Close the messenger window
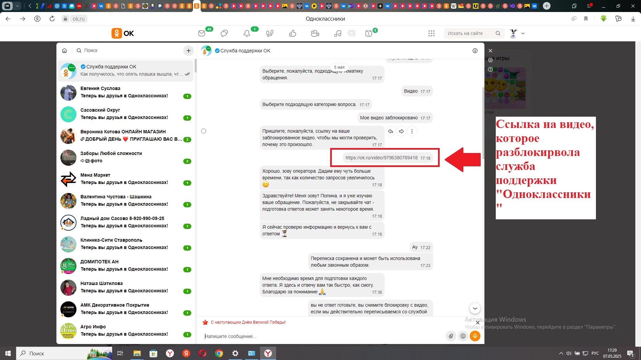 [490, 51]
